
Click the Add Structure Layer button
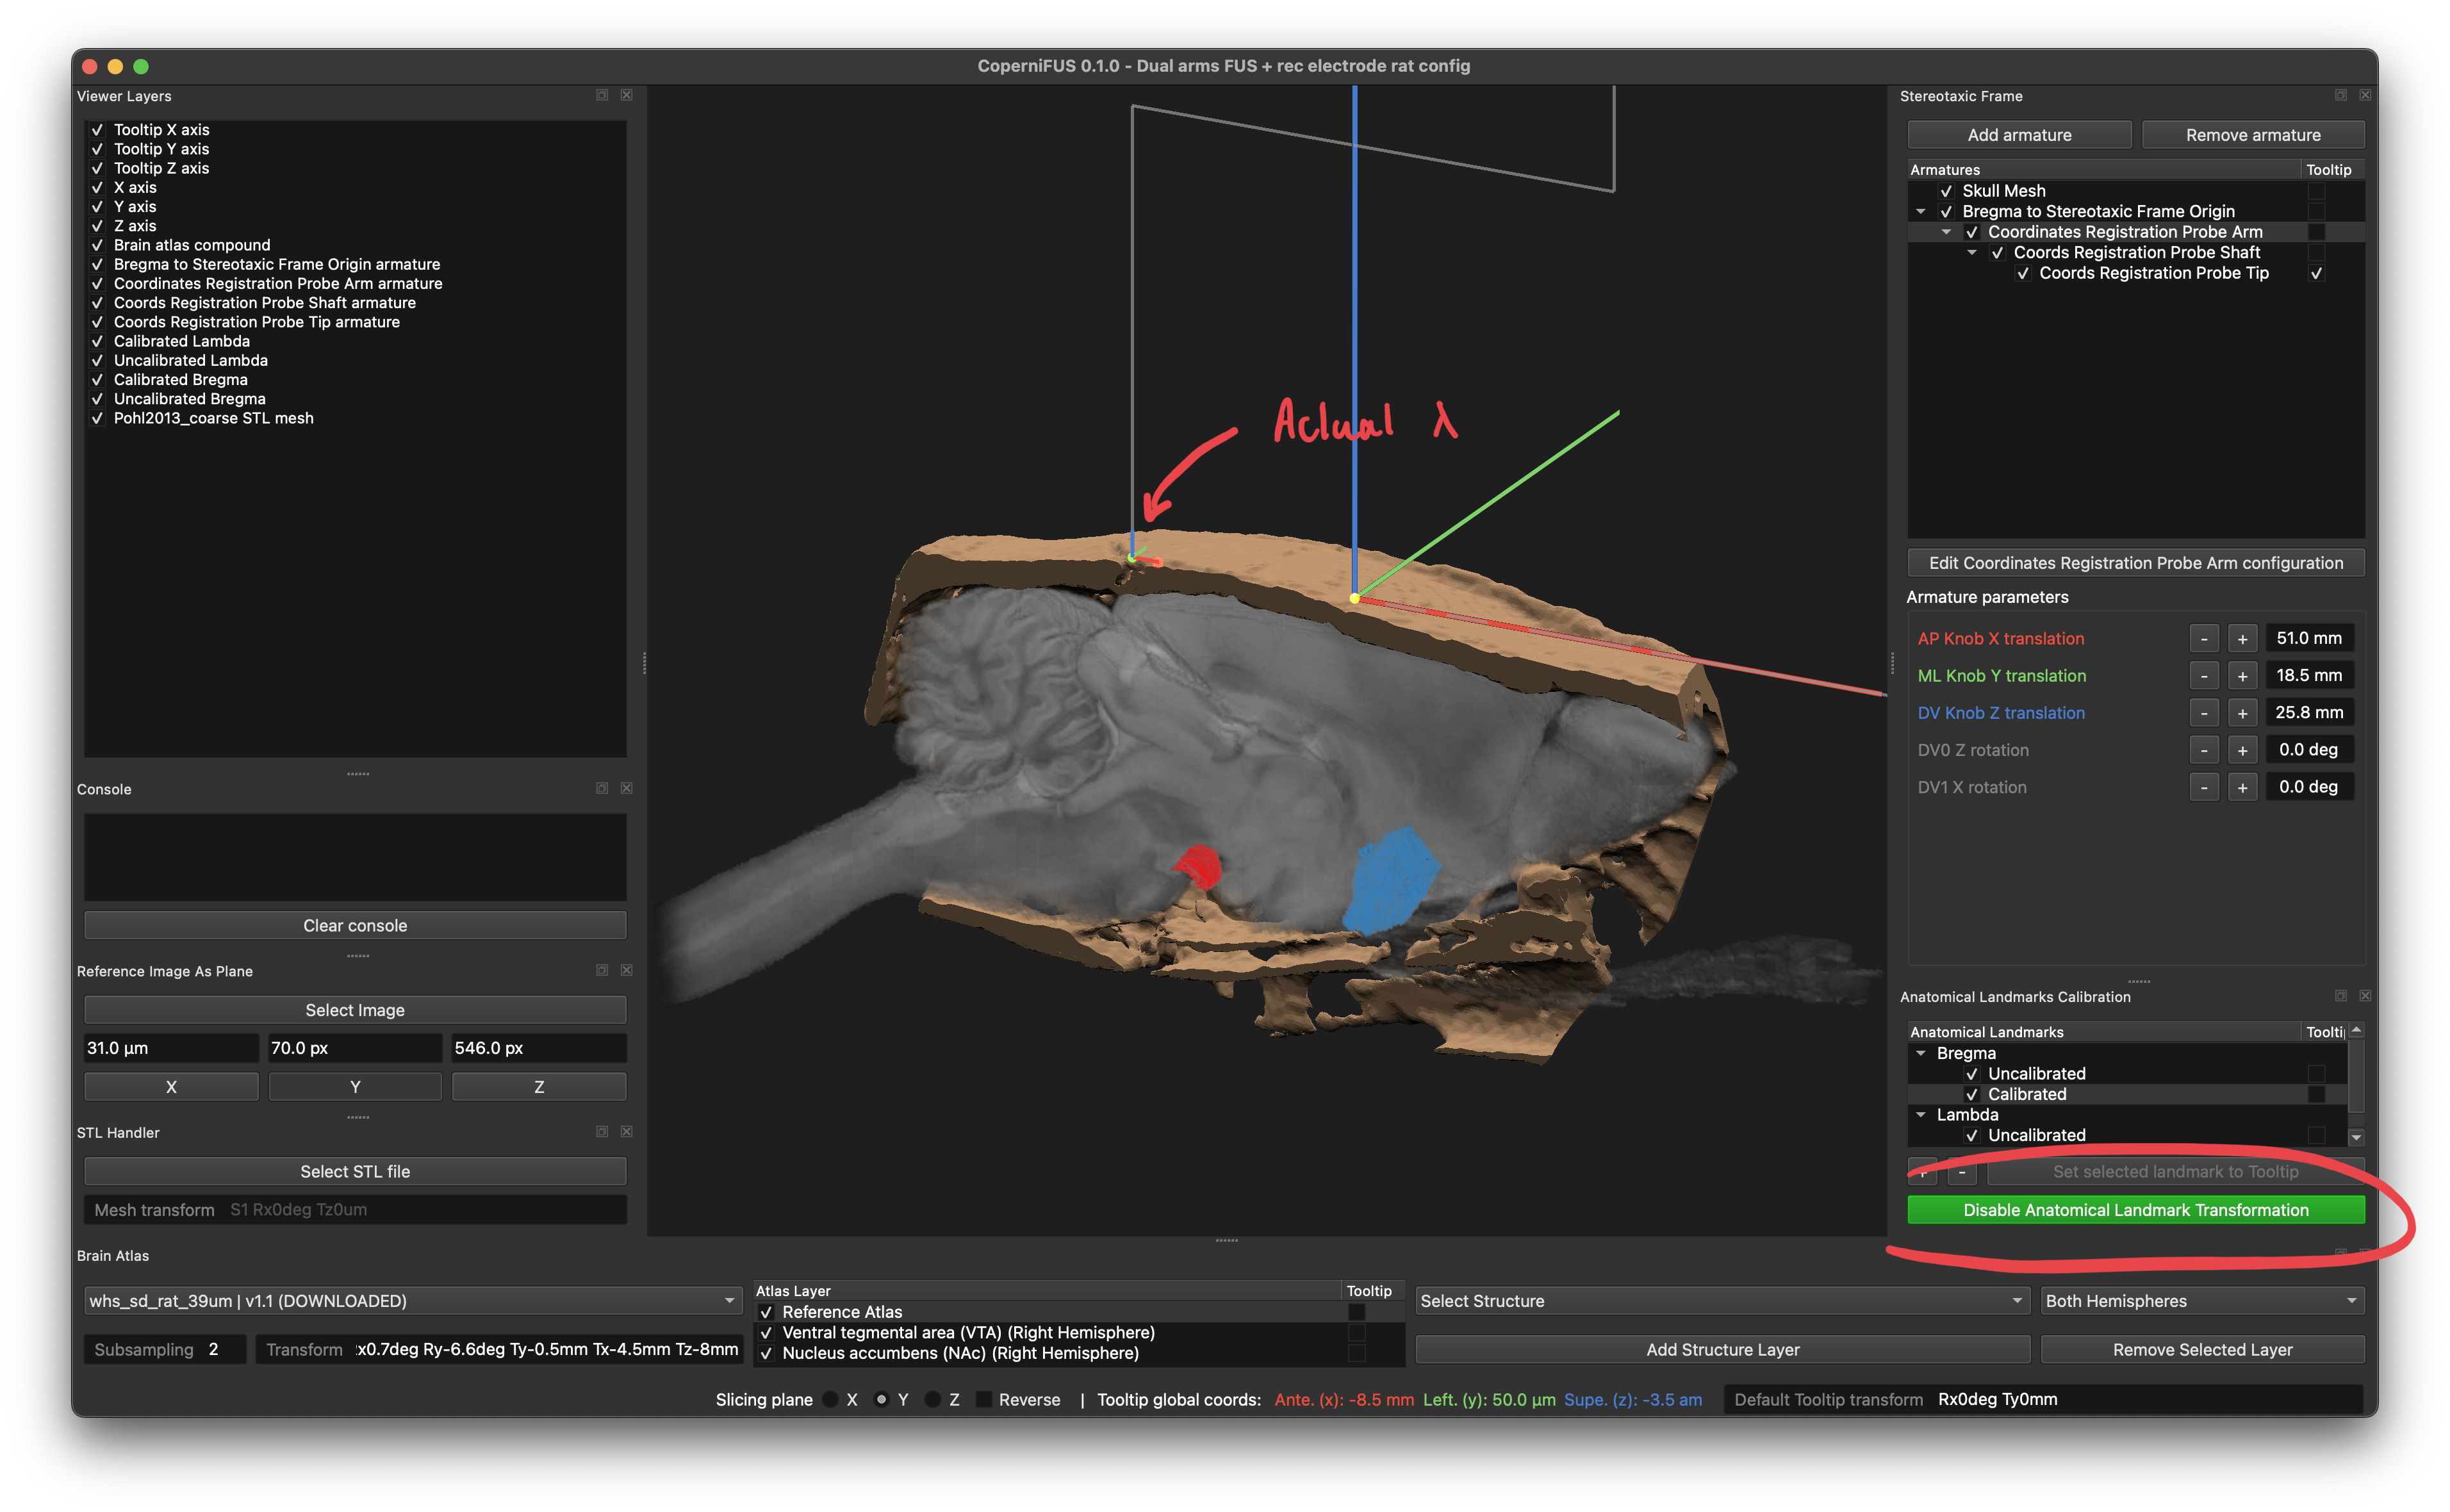[1722, 1350]
